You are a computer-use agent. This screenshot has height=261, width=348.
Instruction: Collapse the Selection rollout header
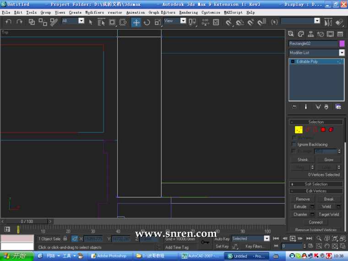(x=316, y=122)
